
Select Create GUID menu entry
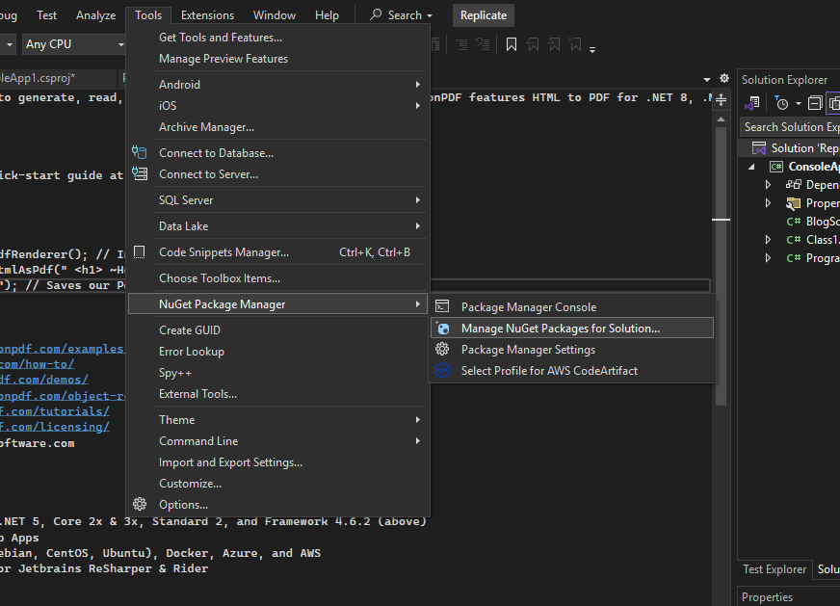click(x=278, y=330)
